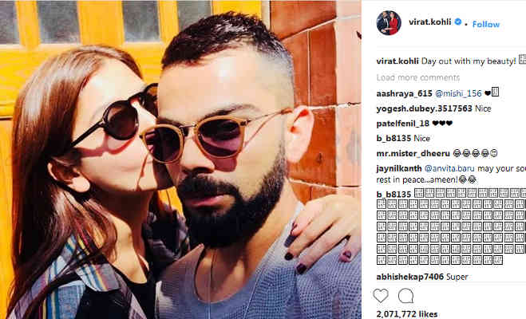Click the couple selfie post photo
This screenshot has height=319, width=526.
coord(180,159)
